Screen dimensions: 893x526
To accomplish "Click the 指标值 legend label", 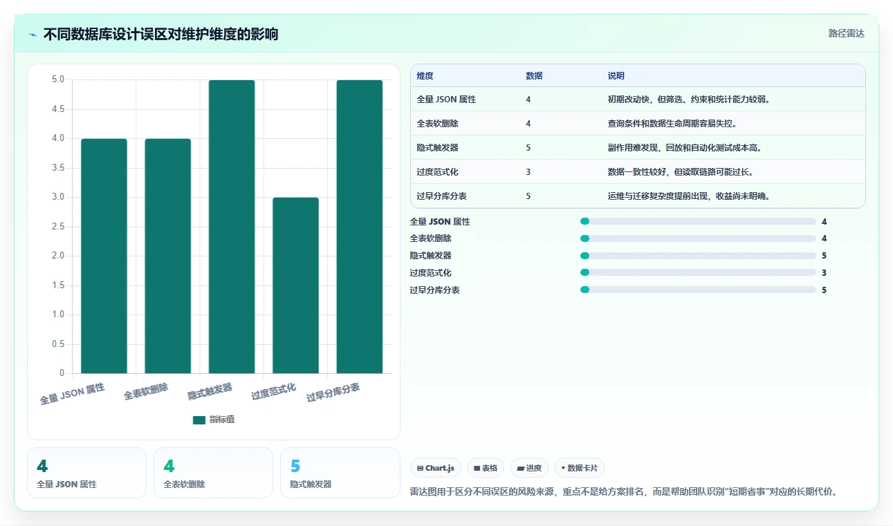I will pos(222,420).
